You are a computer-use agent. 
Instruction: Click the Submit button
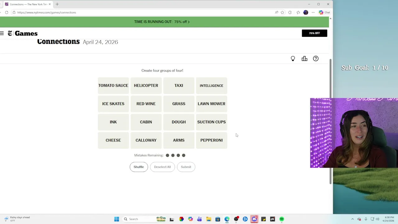coord(186,167)
